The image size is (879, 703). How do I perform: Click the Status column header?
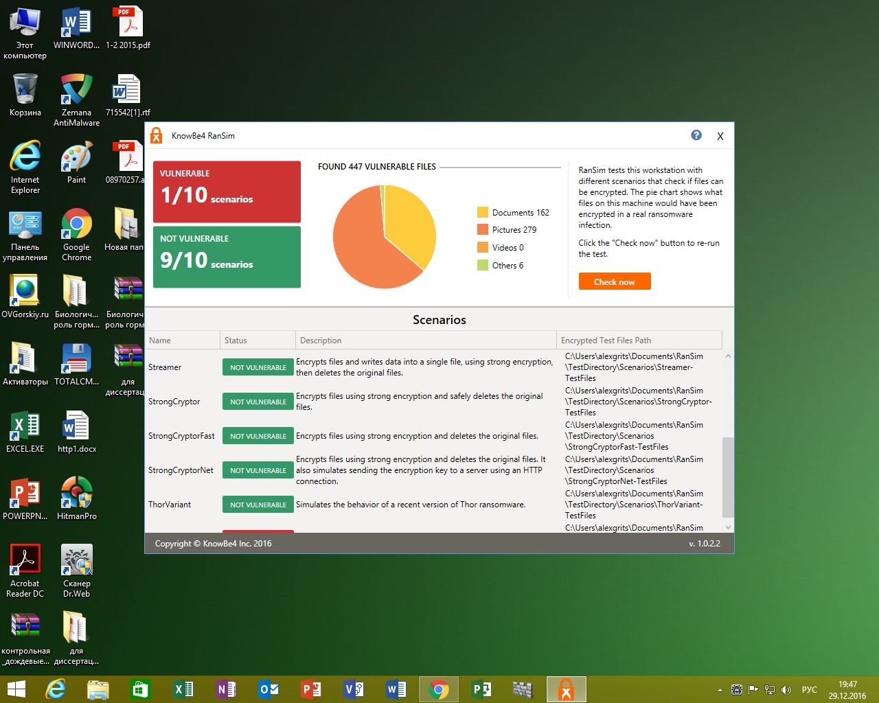click(x=258, y=341)
